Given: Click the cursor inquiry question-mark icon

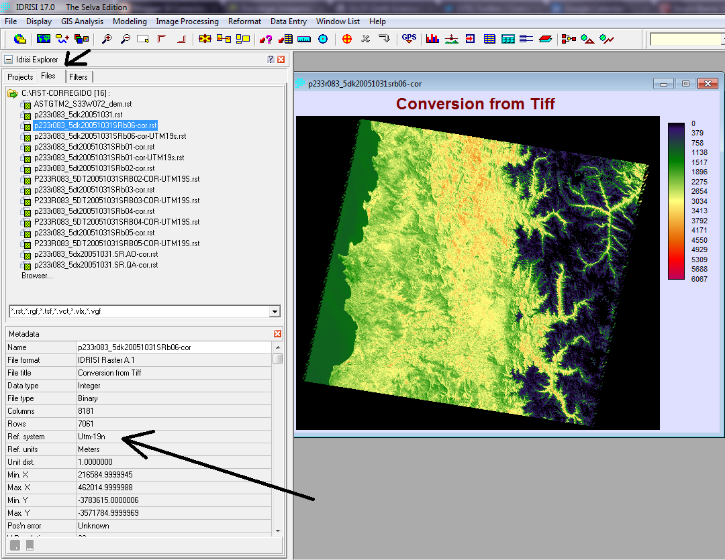Looking at the screenshot, I should click(267, 39).
